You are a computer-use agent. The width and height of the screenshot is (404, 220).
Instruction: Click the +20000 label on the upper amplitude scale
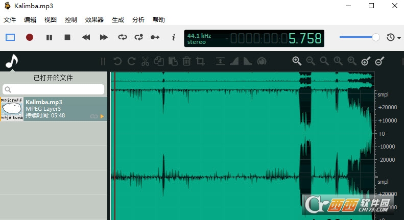pos(388,107)
